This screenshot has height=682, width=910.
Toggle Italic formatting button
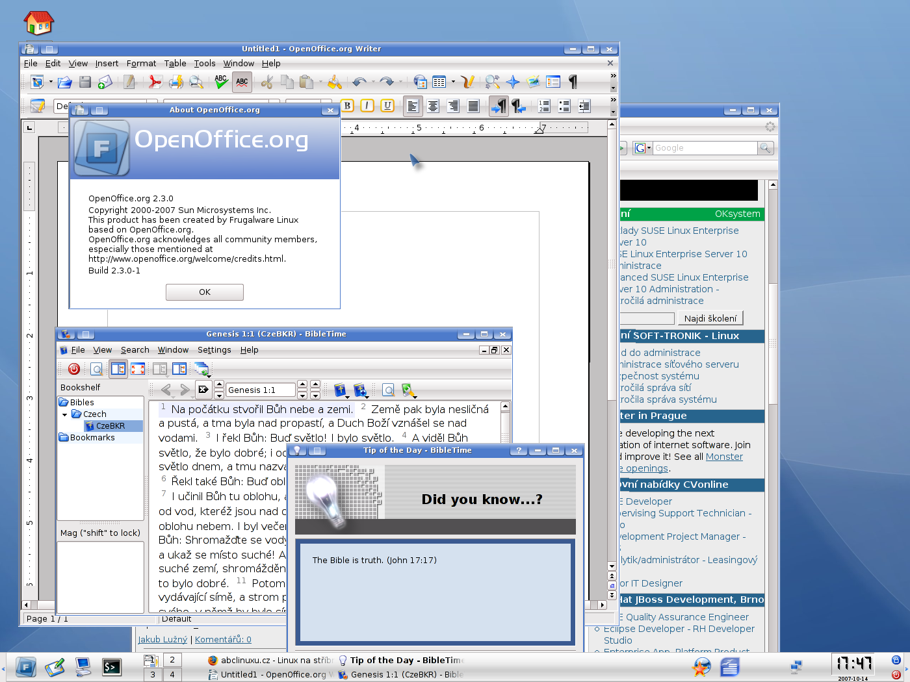pyautogui.click(x=367, y=106)
